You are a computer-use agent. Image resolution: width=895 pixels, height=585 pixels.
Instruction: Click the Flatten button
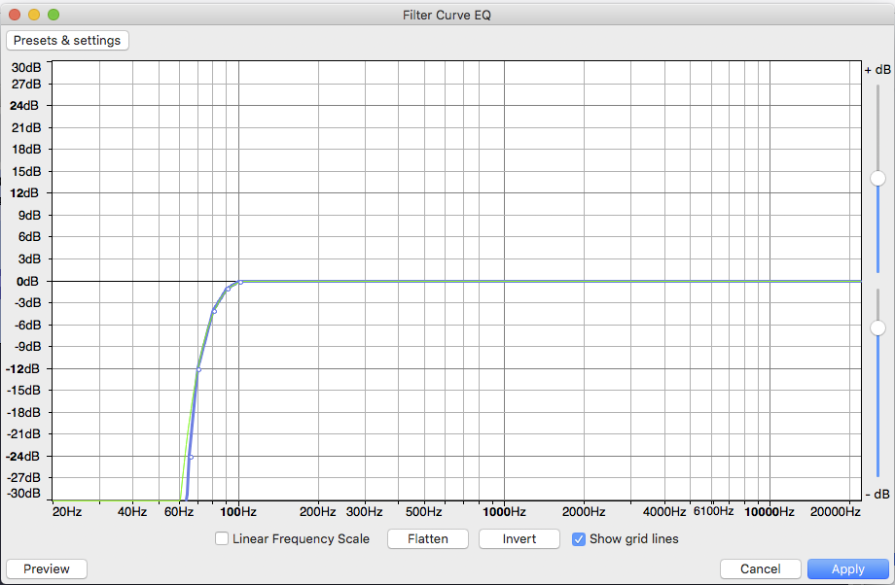coord(427,538)
